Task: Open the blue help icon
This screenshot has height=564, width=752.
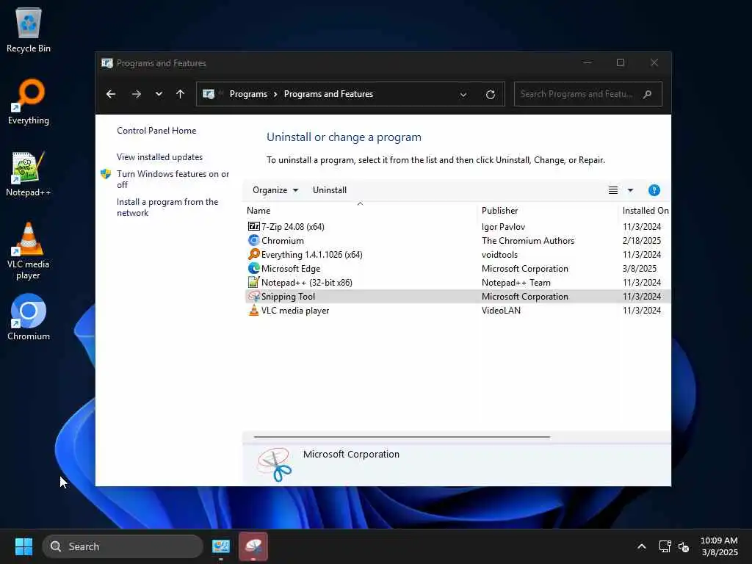Action: [x=654, y=190]
